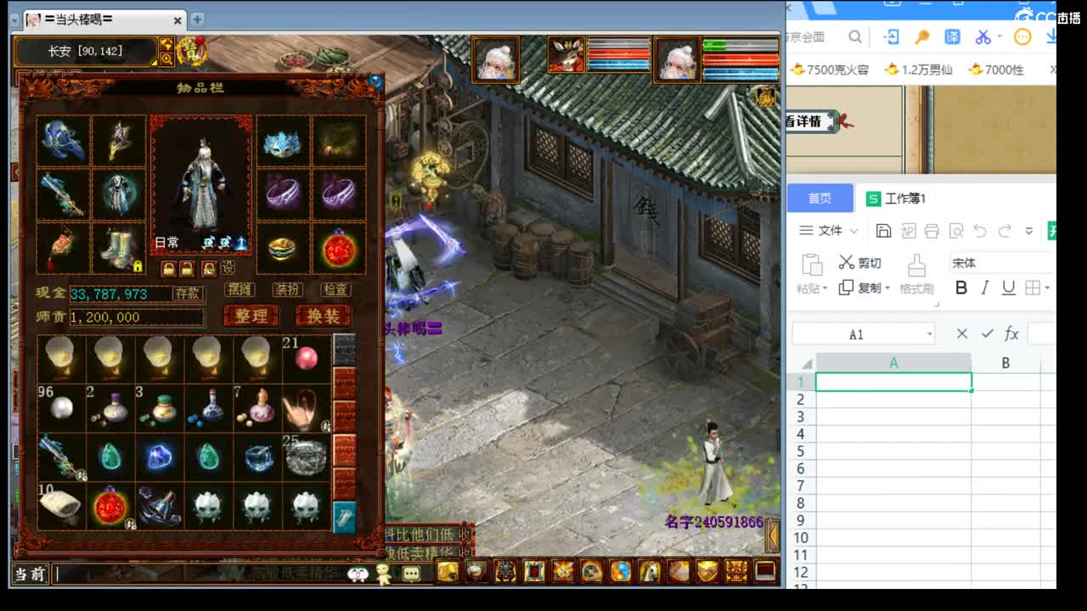This screenshot has width=1087, height=611.
Task: Expand the cell name box dropdown
Action: coord(929,334)
